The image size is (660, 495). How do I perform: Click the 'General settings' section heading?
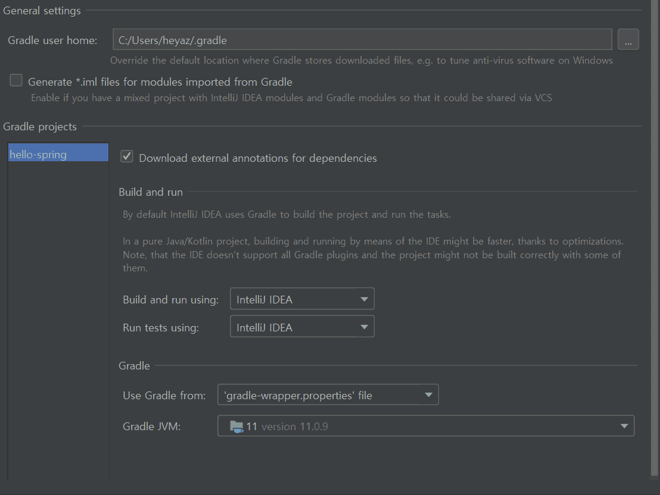point(42,11)
